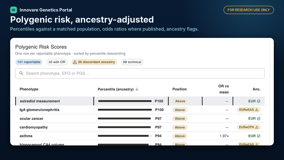This screenshot has width=284, height=160.
Task: Click EUR checkmark icon in asthma row
Action: (259, 136)
